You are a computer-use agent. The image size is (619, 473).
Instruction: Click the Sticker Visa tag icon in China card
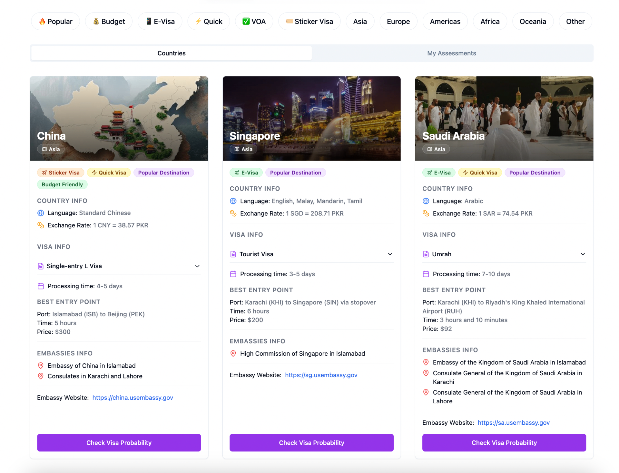point(44,173)
